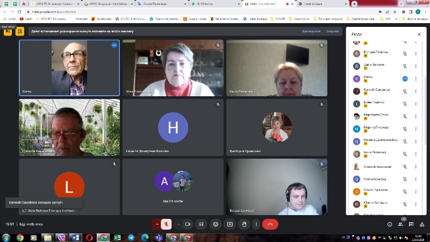Open Word from the taskbar
Screen dimensions: 430x242
(x=76, y=237)
